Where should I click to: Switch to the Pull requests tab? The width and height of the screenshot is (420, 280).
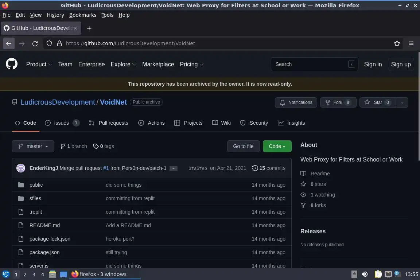[x=109, y=123]
